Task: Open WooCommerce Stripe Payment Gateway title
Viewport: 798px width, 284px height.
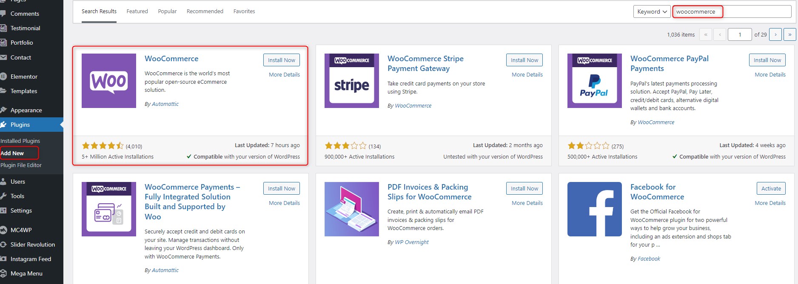Action: click(425, 63)
